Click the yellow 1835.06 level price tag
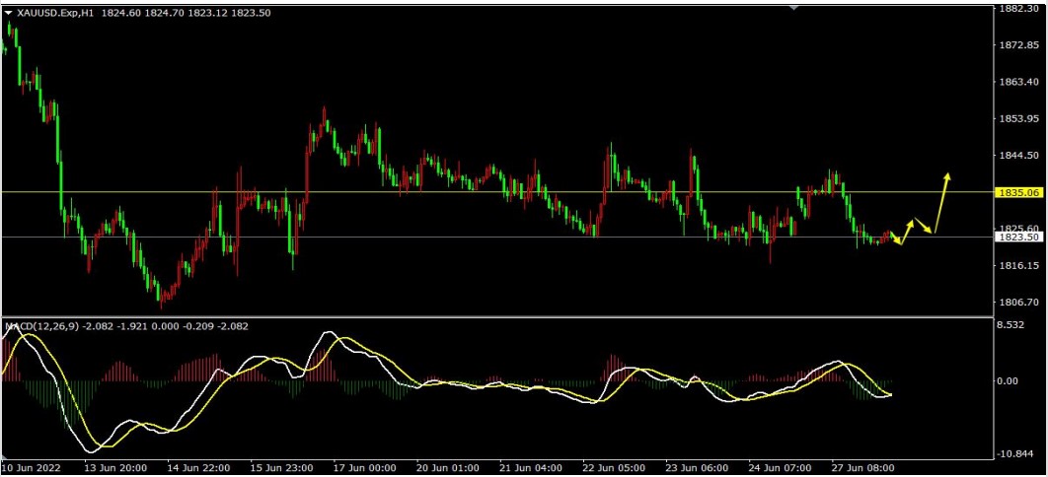Viewport: 1048px width, 477px height. point(1018,192)
